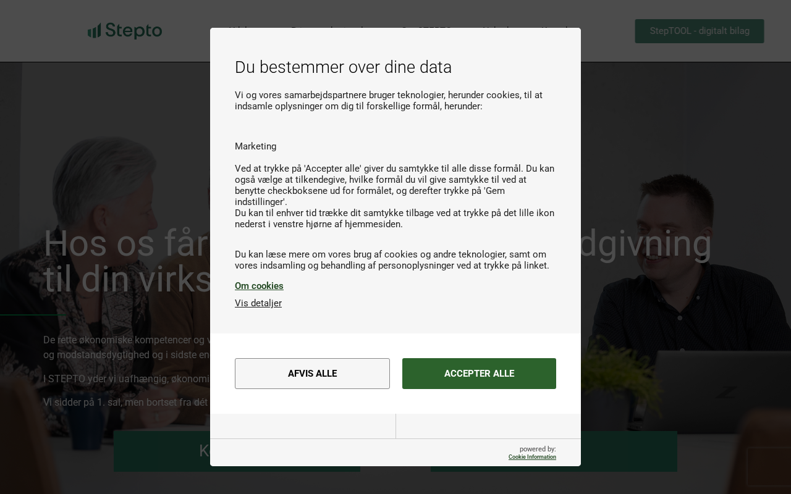Screen dimensions: 791x494
Task: Accept all cookies with ACCEPTER ALLE
Action: [x=479, y=374]
